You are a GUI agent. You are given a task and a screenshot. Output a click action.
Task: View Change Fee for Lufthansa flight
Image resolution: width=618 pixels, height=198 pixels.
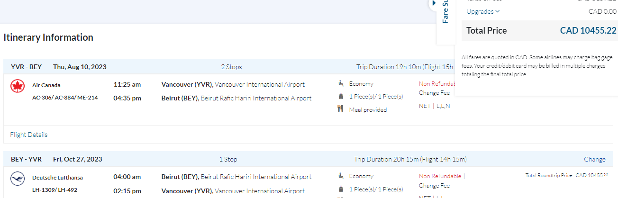[434, 186]
